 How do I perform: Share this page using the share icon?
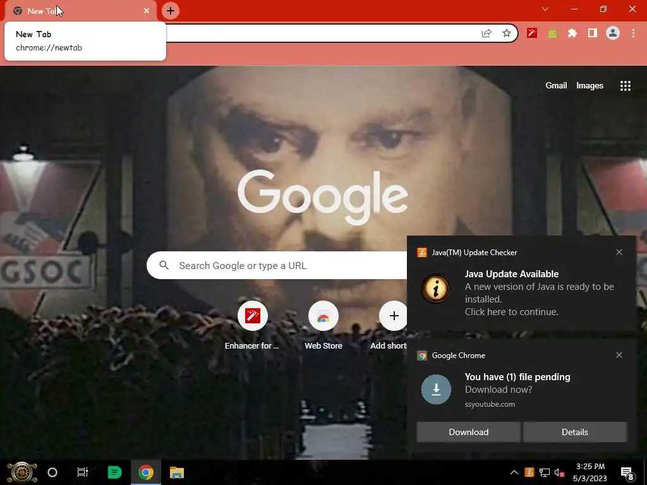tap(487, 33)
